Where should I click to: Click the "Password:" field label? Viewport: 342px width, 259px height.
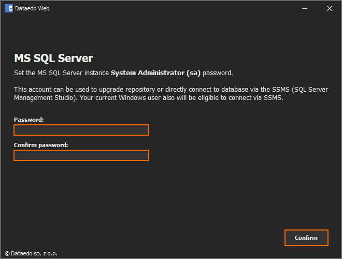click(29, 120)
